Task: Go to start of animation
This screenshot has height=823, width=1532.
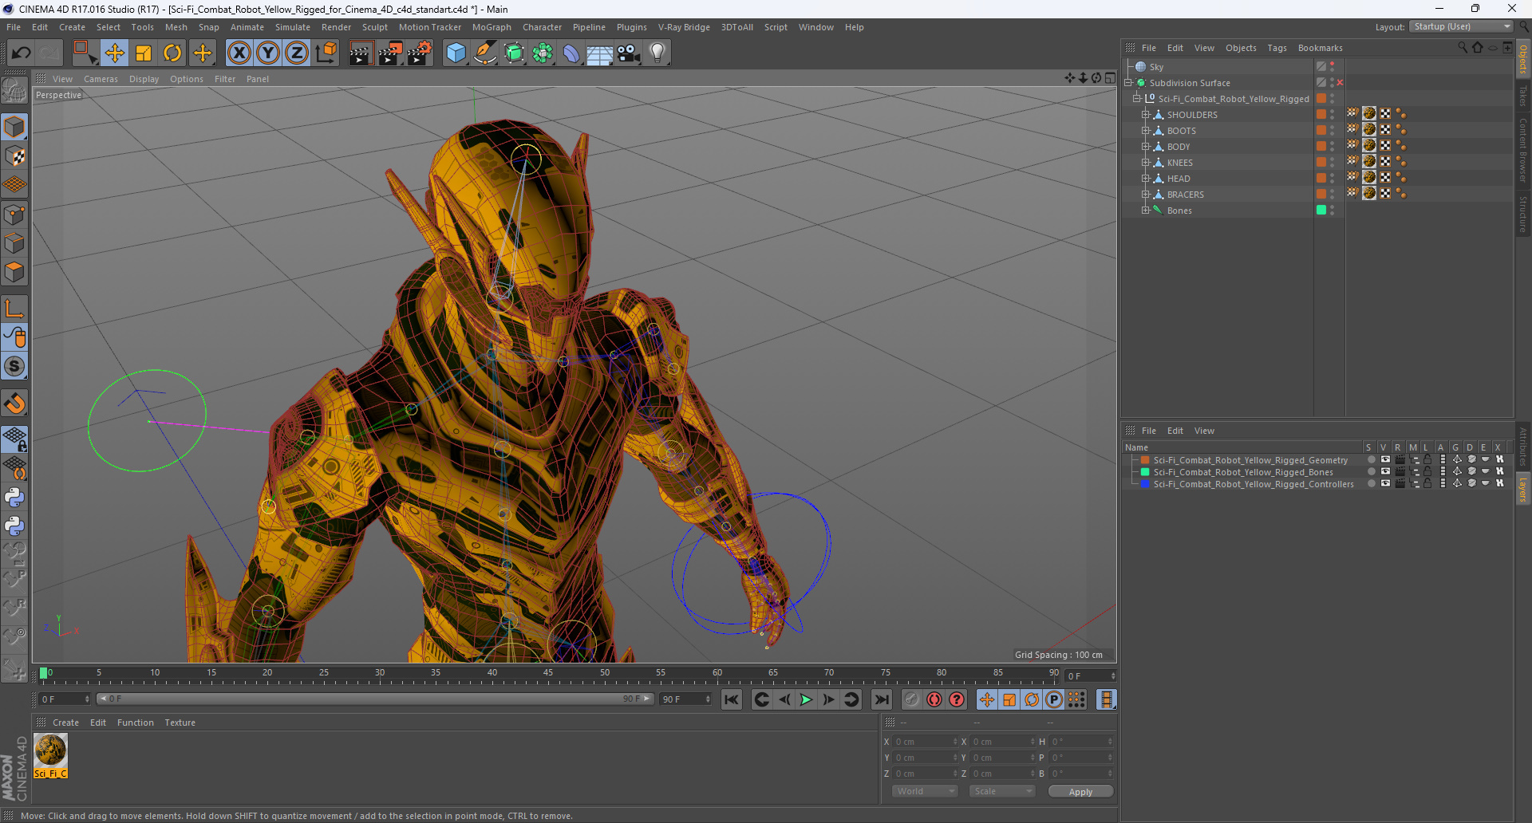Action: pyautogui.click(x=731, y=699)
